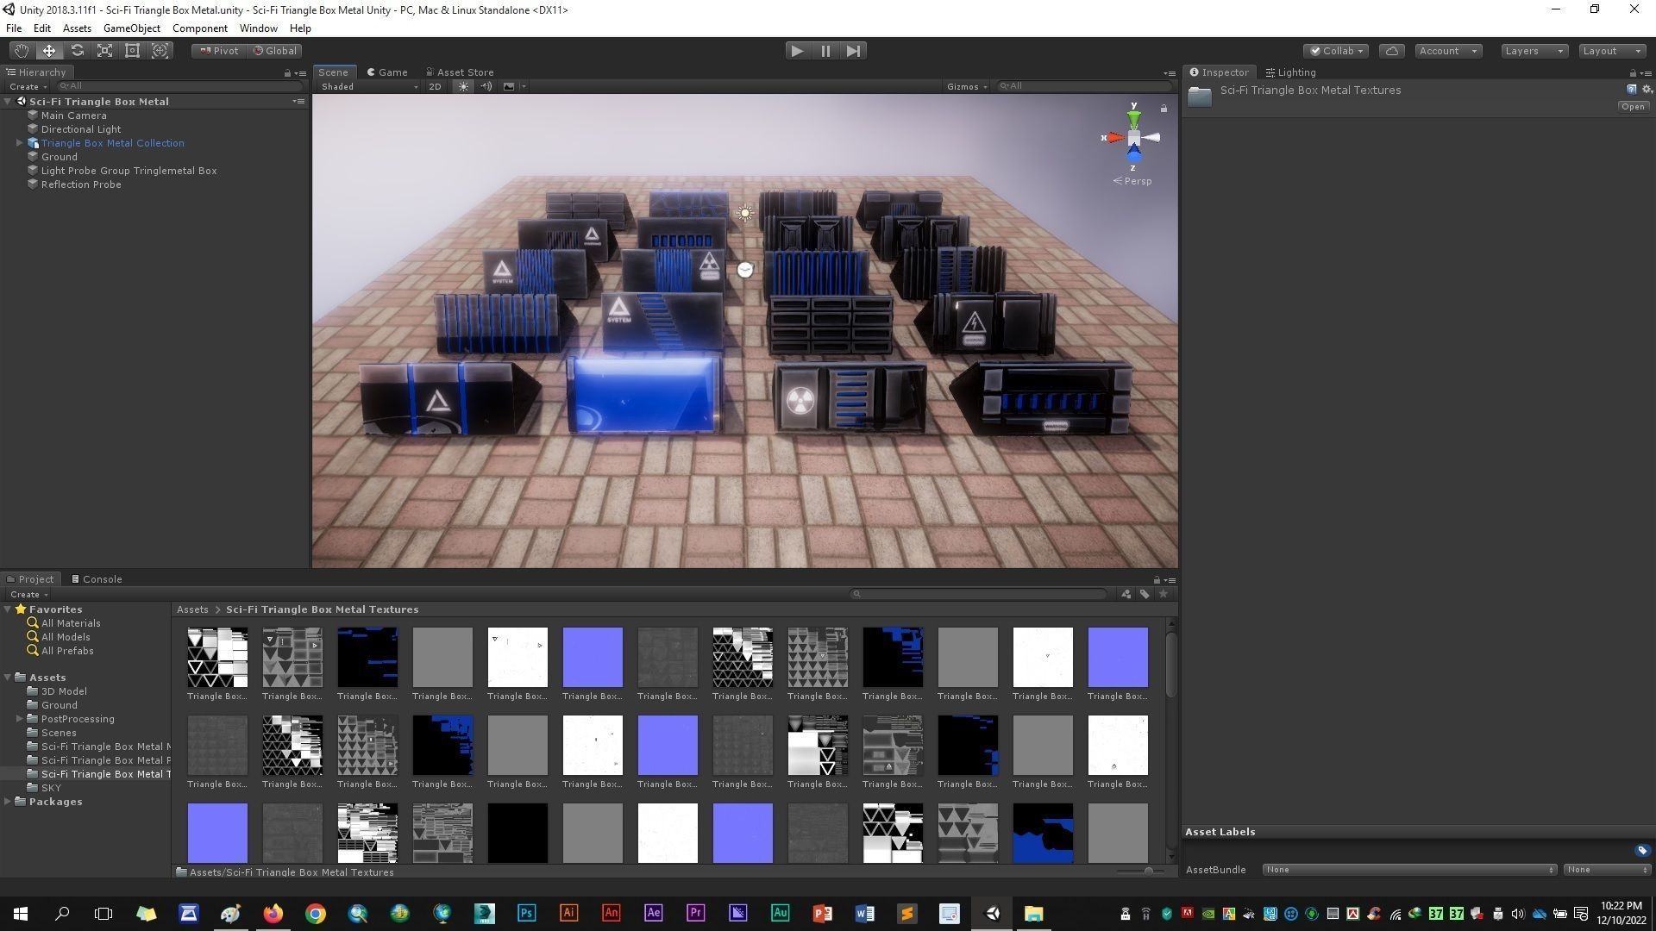Toggle scene lighting sun icon
The image size is (1656, 931).
point(463,86)
